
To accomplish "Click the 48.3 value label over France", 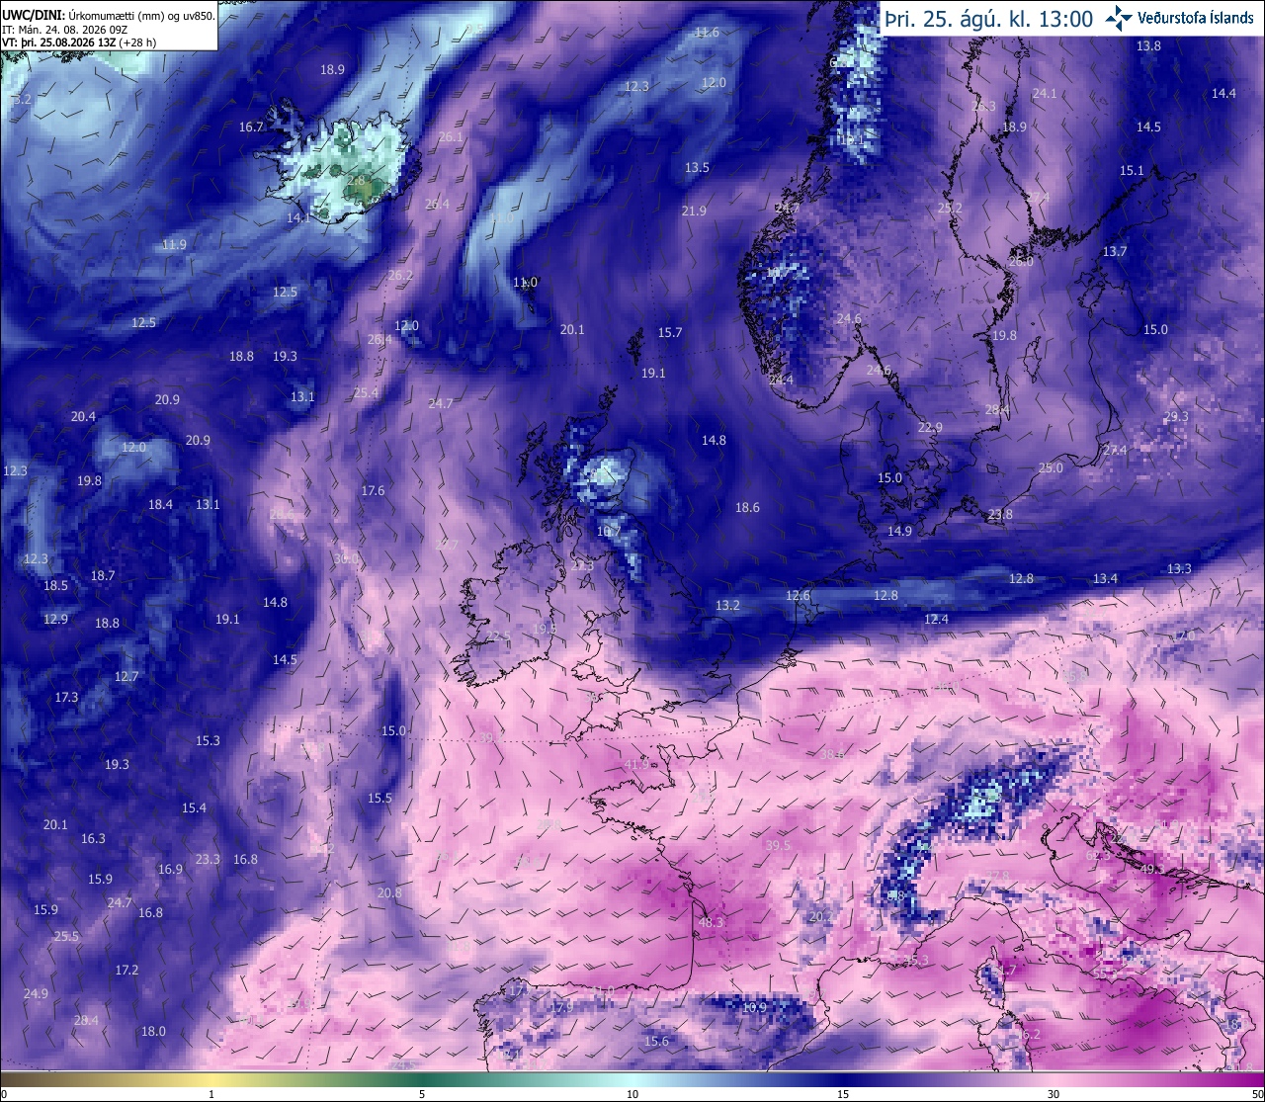I will [x=711, y=922].
